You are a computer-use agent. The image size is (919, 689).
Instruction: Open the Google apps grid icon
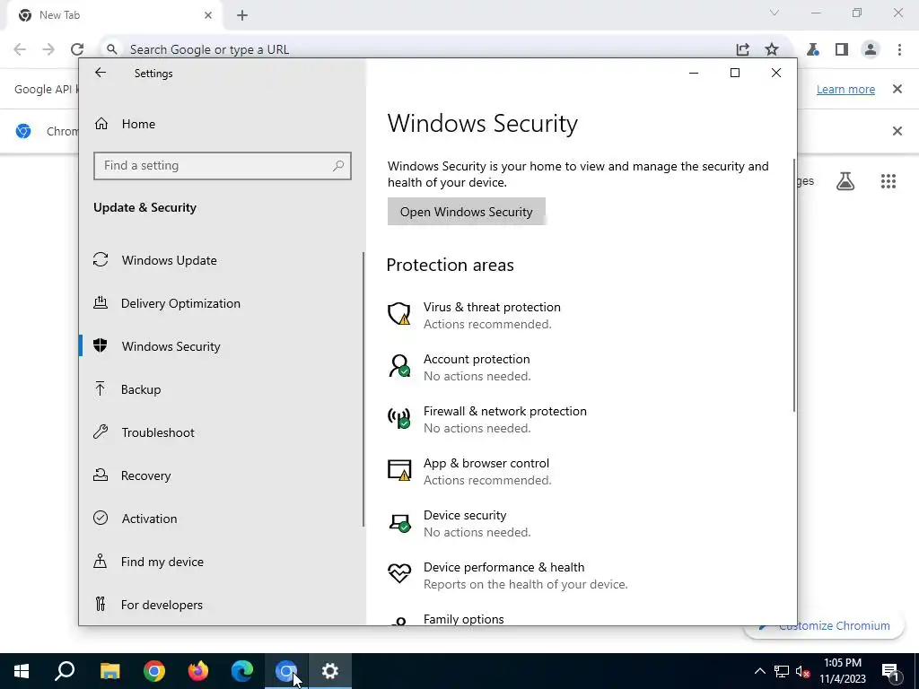point(888,181)
